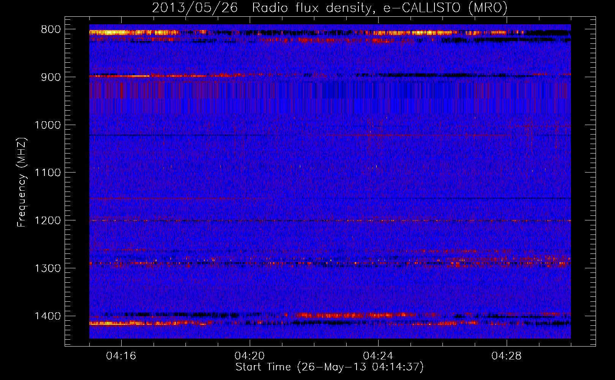615x380 pixels.
Task: Click the 04:28 time axis label
Action: point(507,356)
